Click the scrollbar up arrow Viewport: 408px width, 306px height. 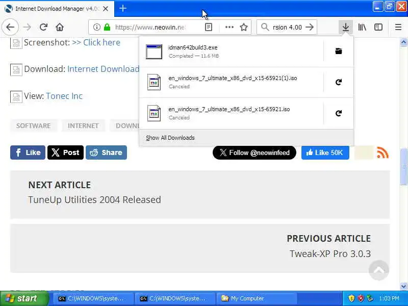coord(403,42)
